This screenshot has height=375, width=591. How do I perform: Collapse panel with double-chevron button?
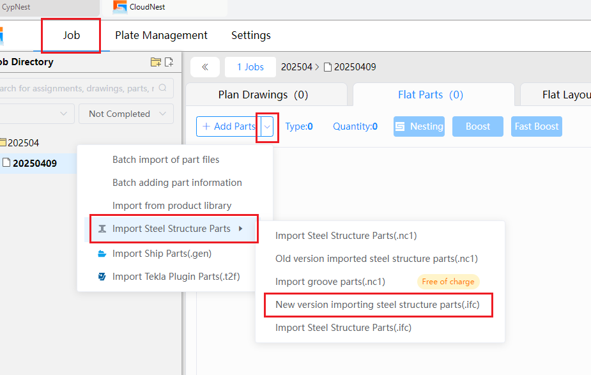tap(205, 67)
